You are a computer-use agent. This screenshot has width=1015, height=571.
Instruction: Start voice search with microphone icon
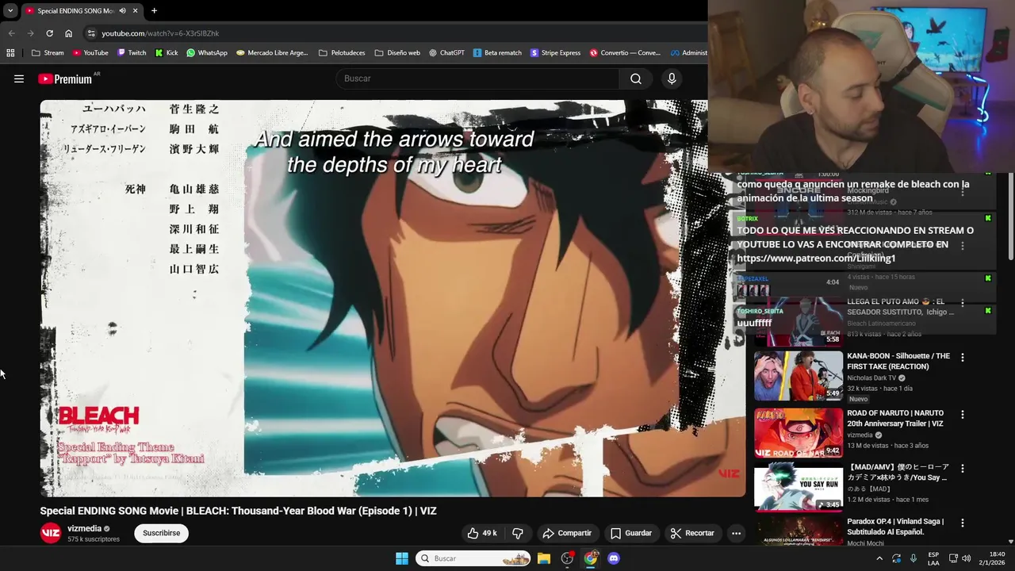pos(672,79)
